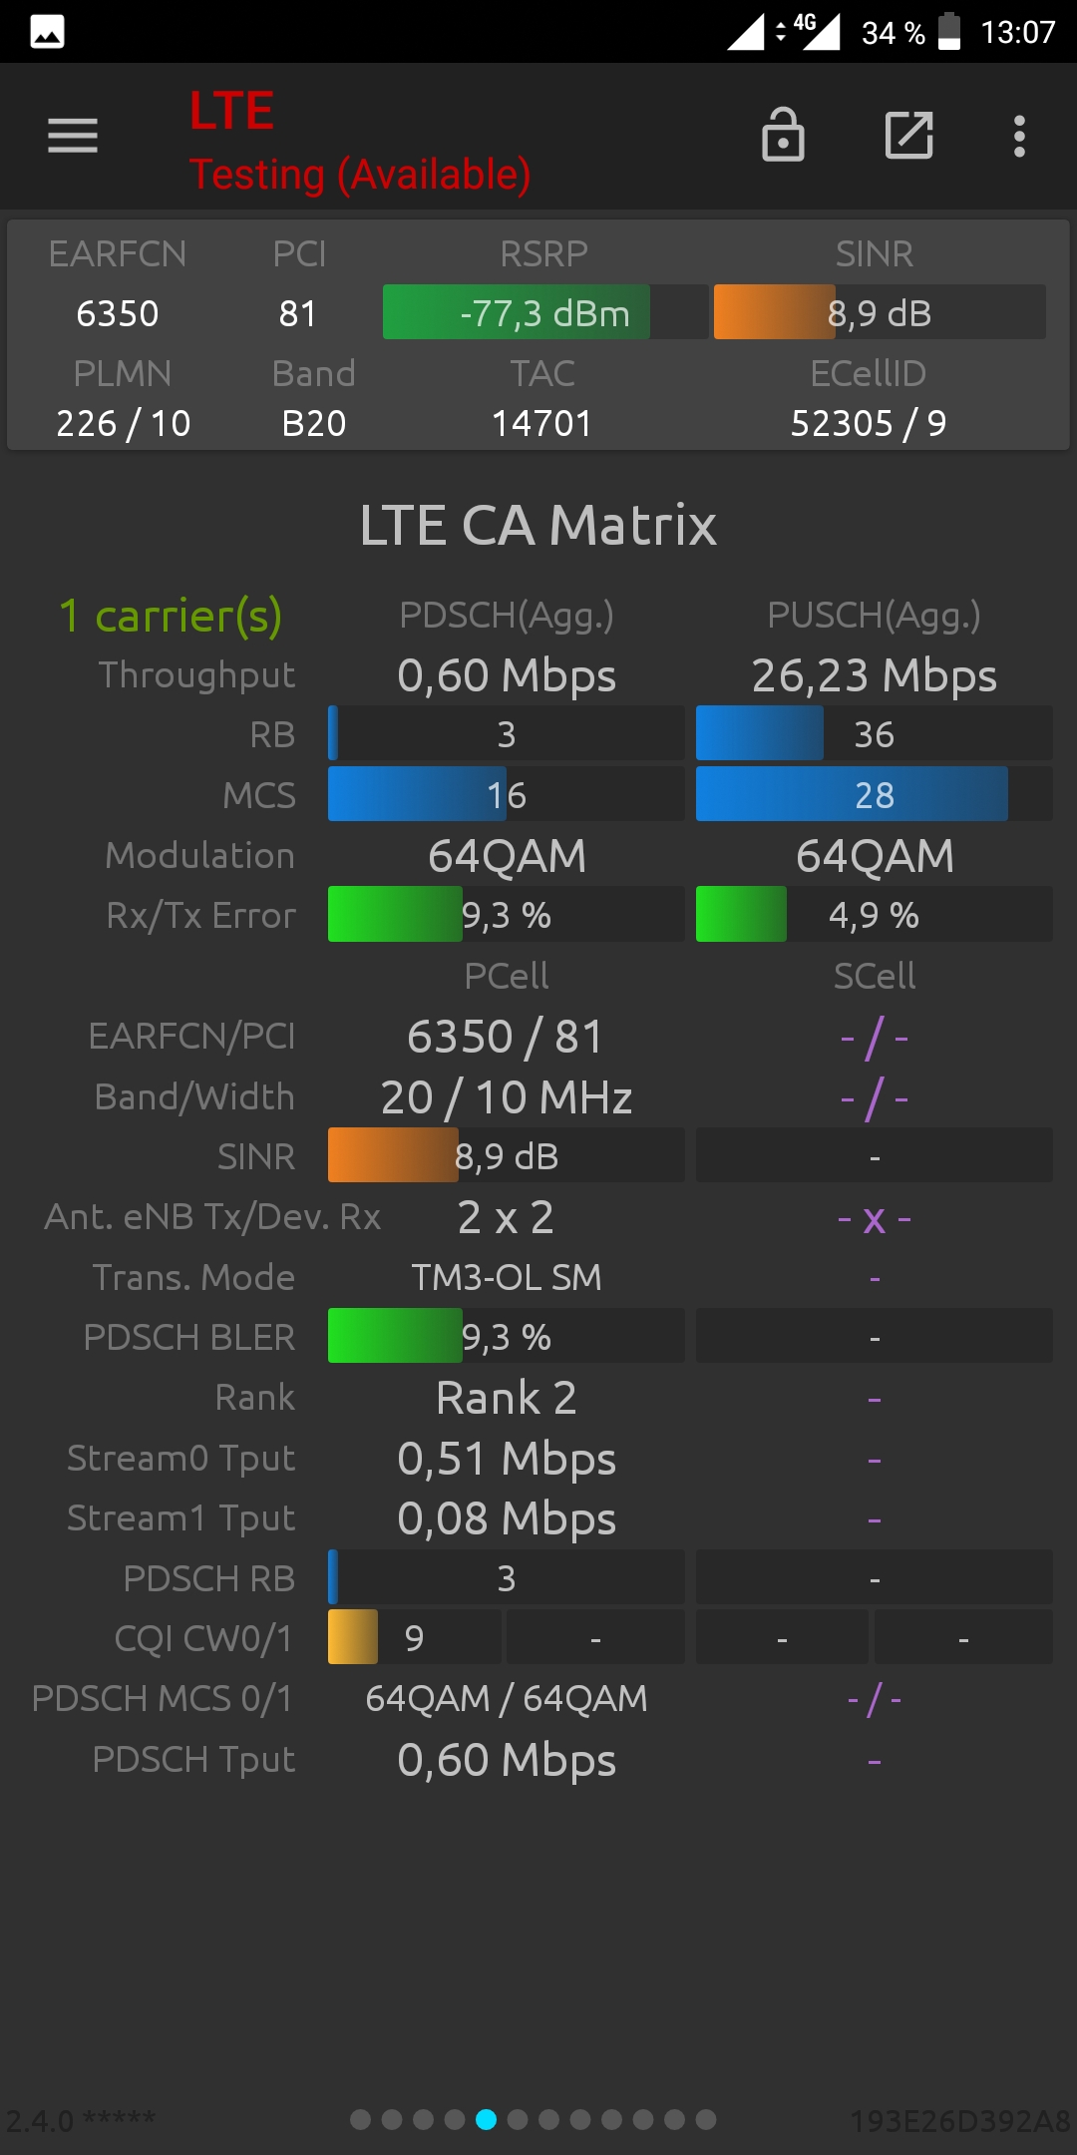Tap the battery icon in status bar
Viewport: 1077px width, 2155px height.
[x=949, y=31]
